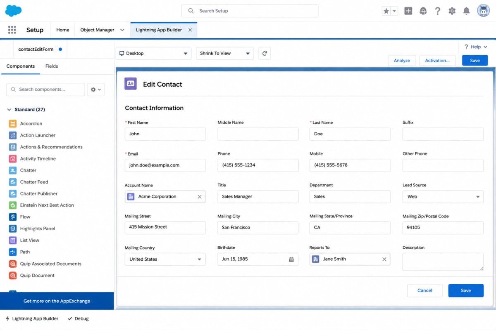496x330 pixels.
Task: Close the Lightning App Builder tab
Action: 190,30
